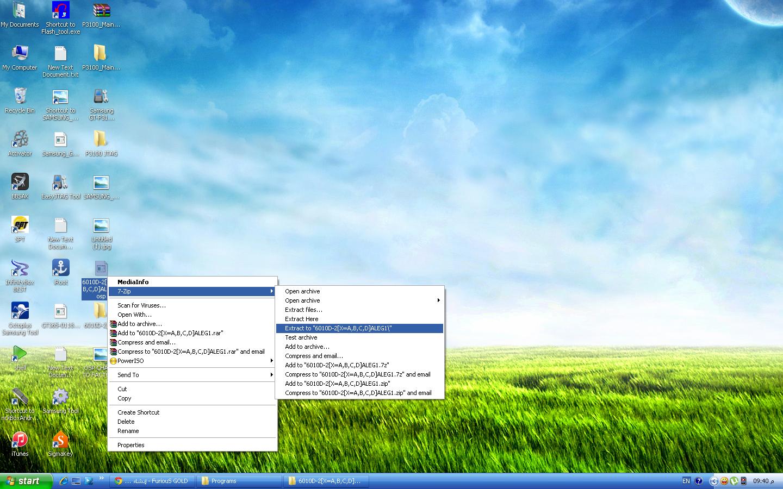Switch to FuriouS GOLD Chrome taskbar button
Viewport: 783px width, 489px height.
pos(152,481)
